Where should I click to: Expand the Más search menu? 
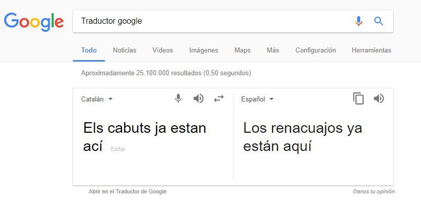tap(273, 50)
